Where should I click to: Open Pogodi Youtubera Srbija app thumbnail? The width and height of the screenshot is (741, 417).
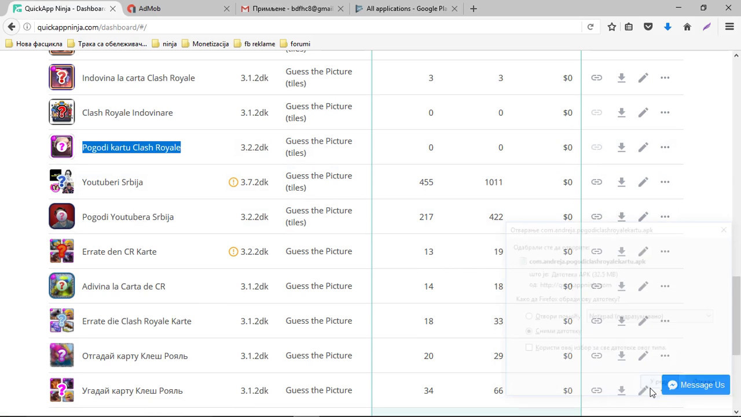pyautogui.click(x=62, y=216)
